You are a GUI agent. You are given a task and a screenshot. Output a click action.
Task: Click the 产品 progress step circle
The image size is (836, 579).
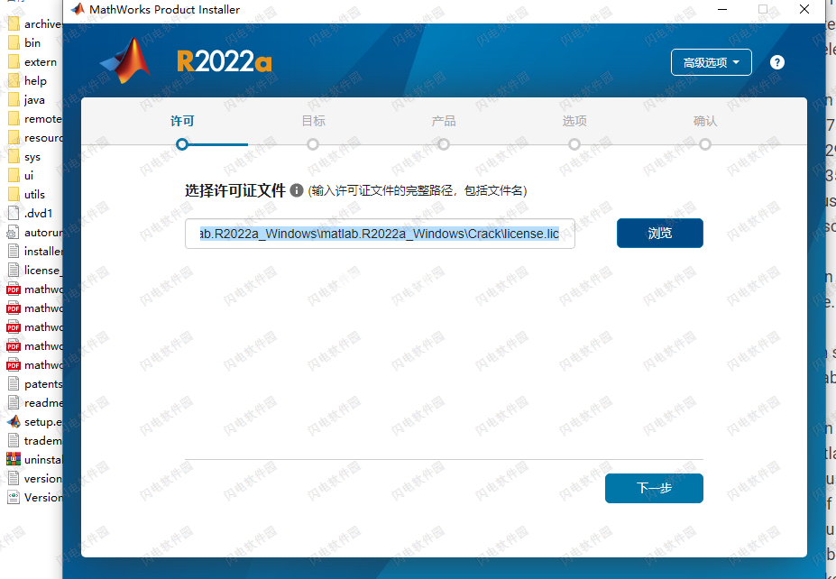pyautogui.click(x=444, y=144)
